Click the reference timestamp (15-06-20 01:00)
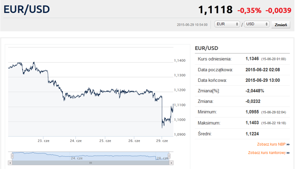The width and height of the screenshot is (295, 169). click(274, 59)
